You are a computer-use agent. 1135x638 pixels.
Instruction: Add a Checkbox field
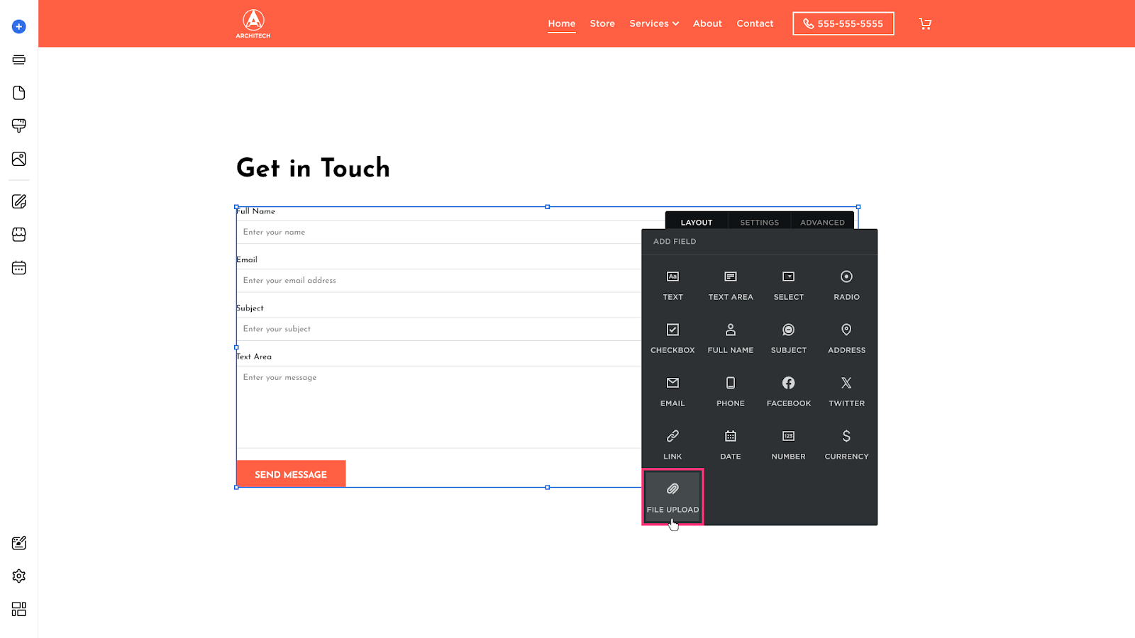(672, 338)
